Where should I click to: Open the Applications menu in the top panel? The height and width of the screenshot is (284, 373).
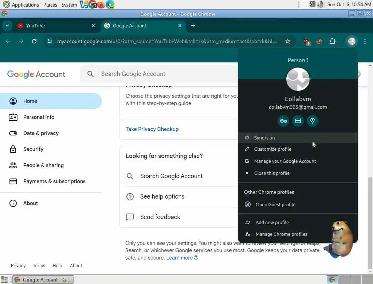21,4
